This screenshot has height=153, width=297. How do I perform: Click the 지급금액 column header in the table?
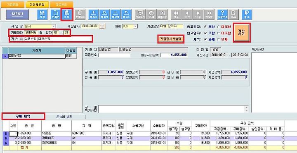click(x=220, y=129)
